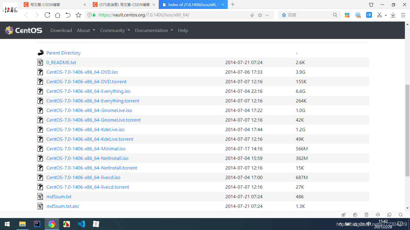Screen dimensions: 410x230
Task: Go to the browser home page icon
Action: (58, 15)
